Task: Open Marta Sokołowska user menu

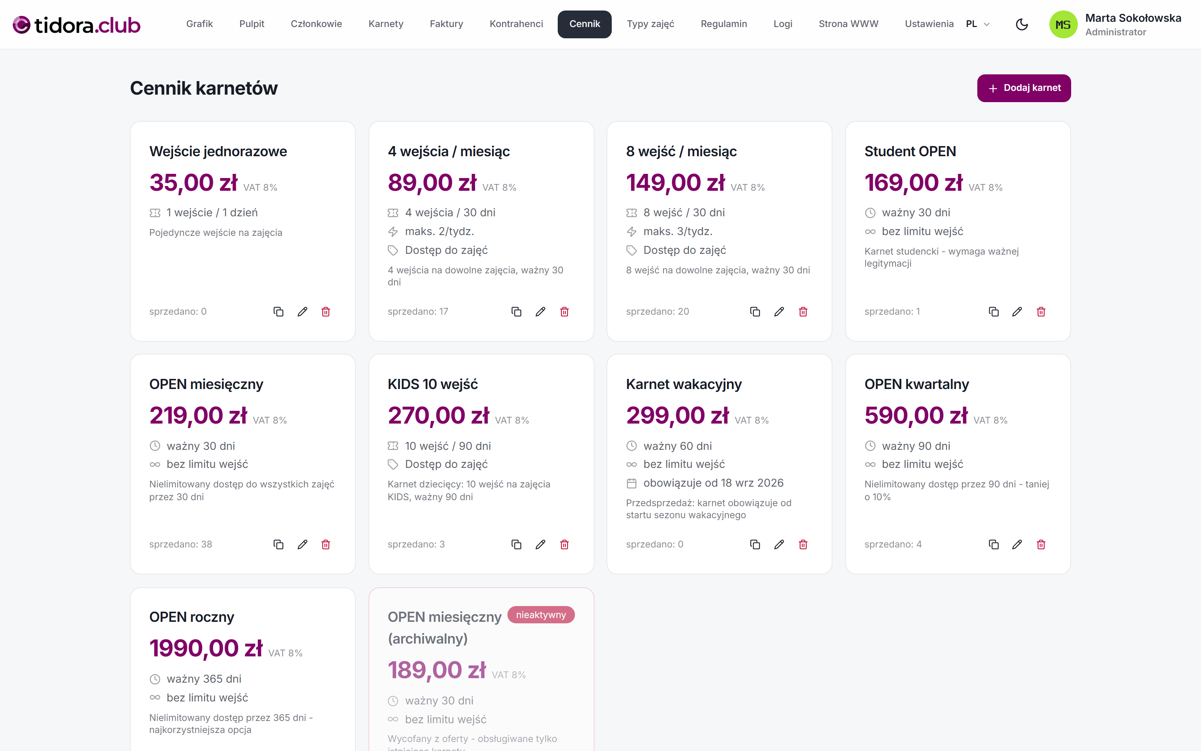Action: 1115,24
